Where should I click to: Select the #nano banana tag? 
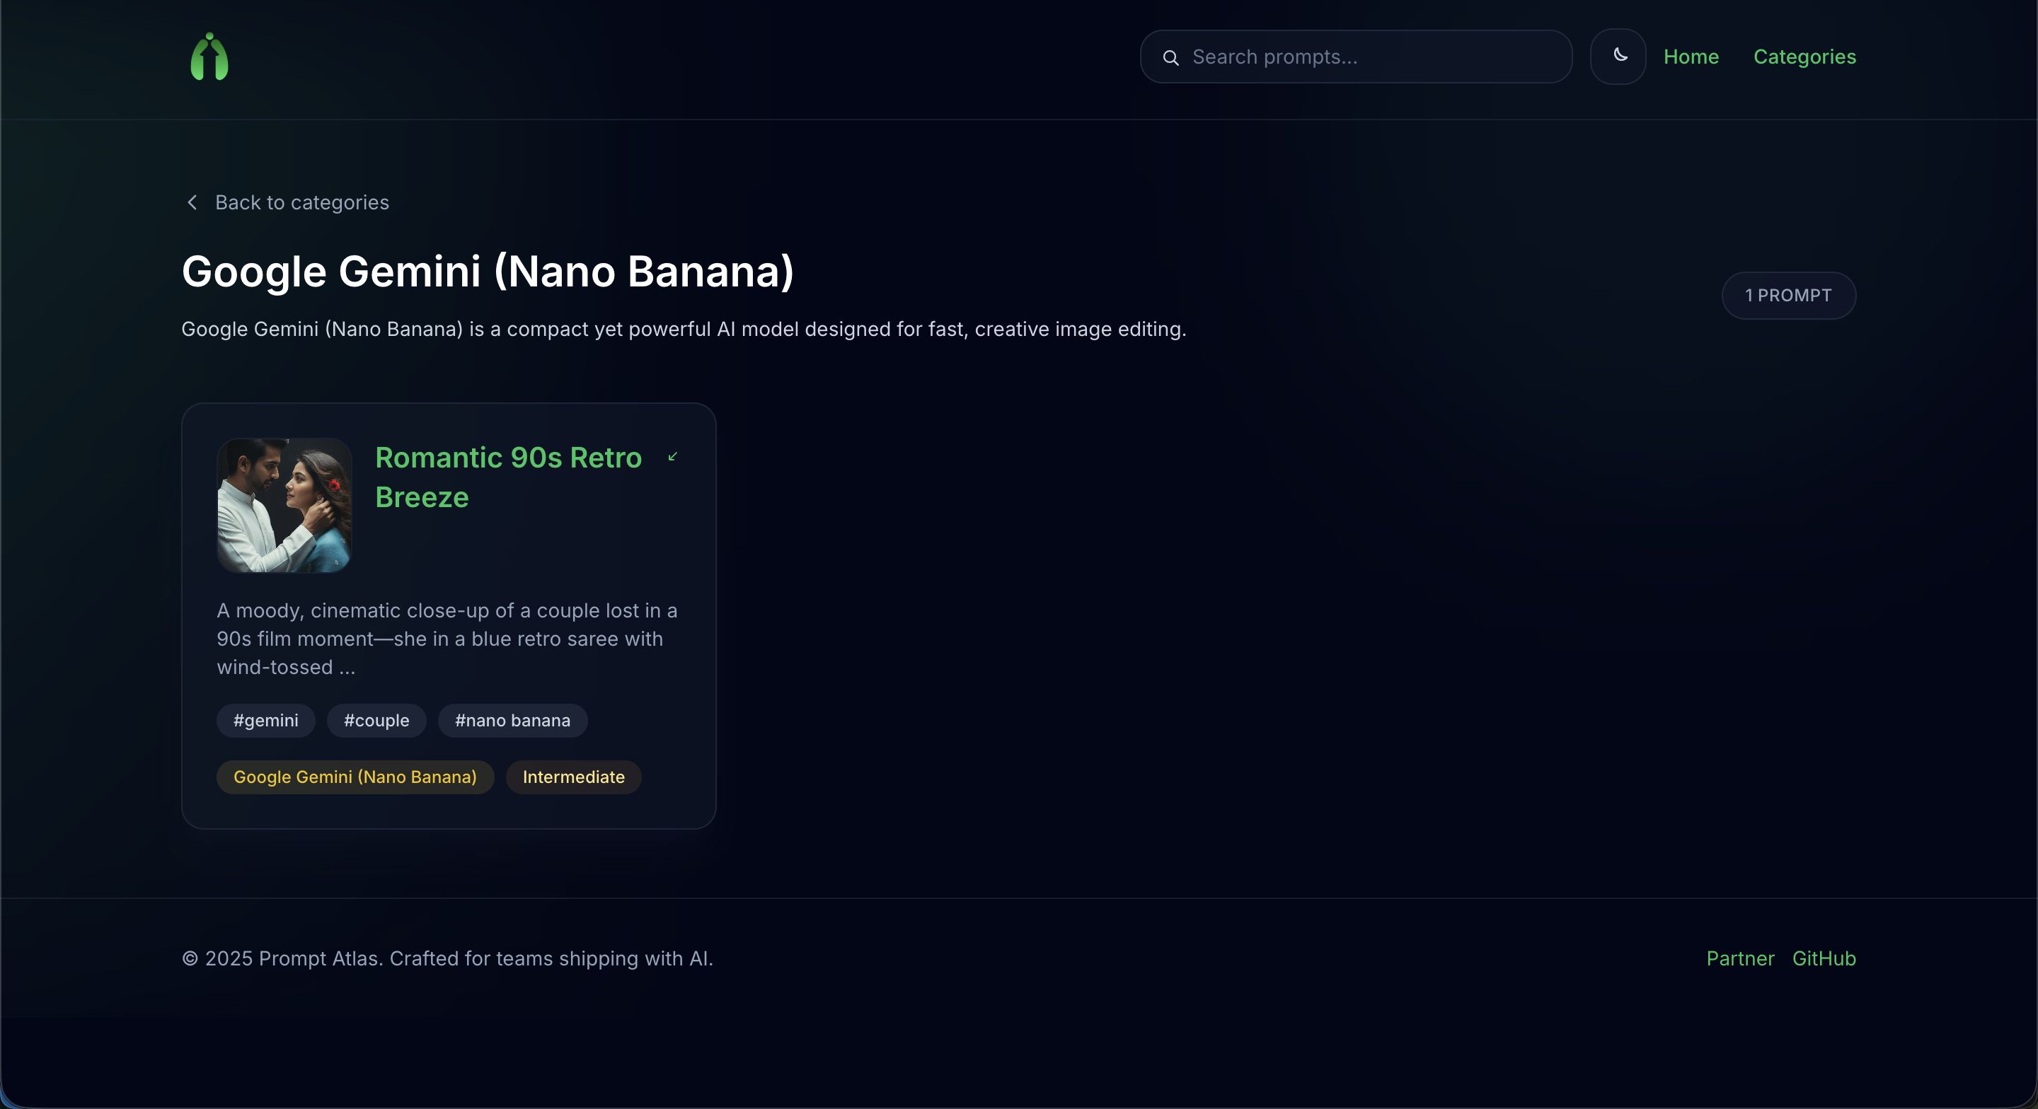tap(512, 721)
